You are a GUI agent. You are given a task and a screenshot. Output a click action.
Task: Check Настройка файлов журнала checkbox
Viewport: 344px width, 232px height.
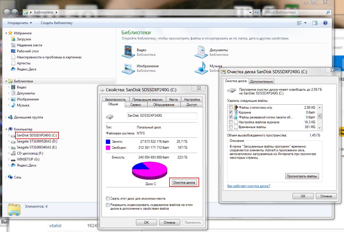[231, 122]
